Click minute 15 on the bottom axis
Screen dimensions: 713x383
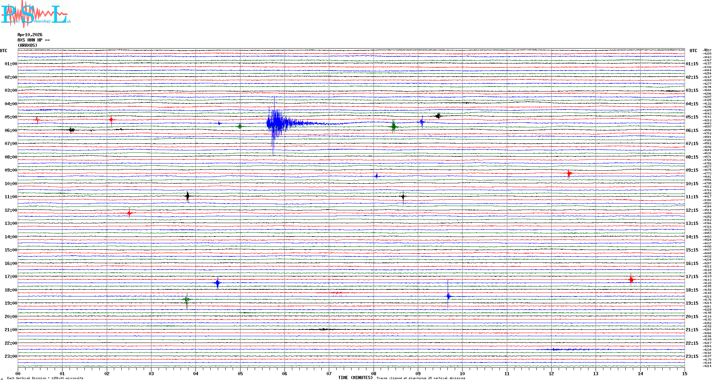(684, 373)
